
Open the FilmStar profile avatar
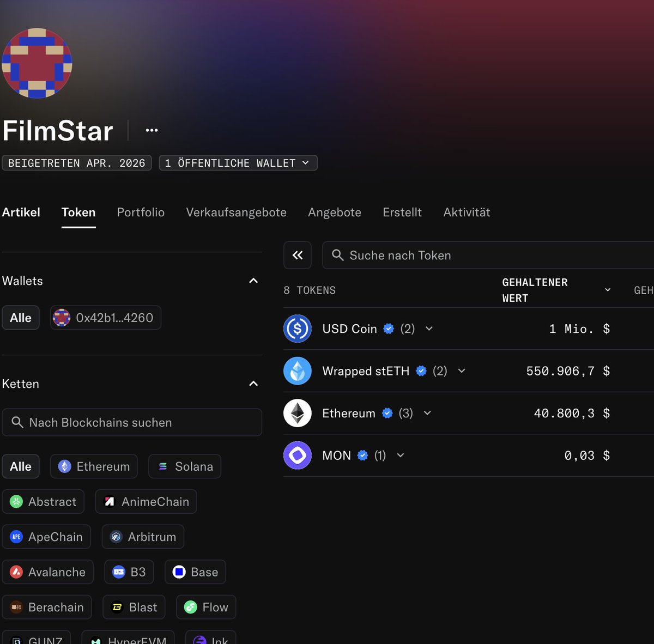pos(37,63)
